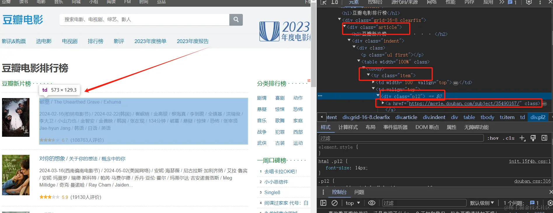Open the 影讯&购票 navigation link
Viewport: 553px width, 213px height.
coord(14,41)
